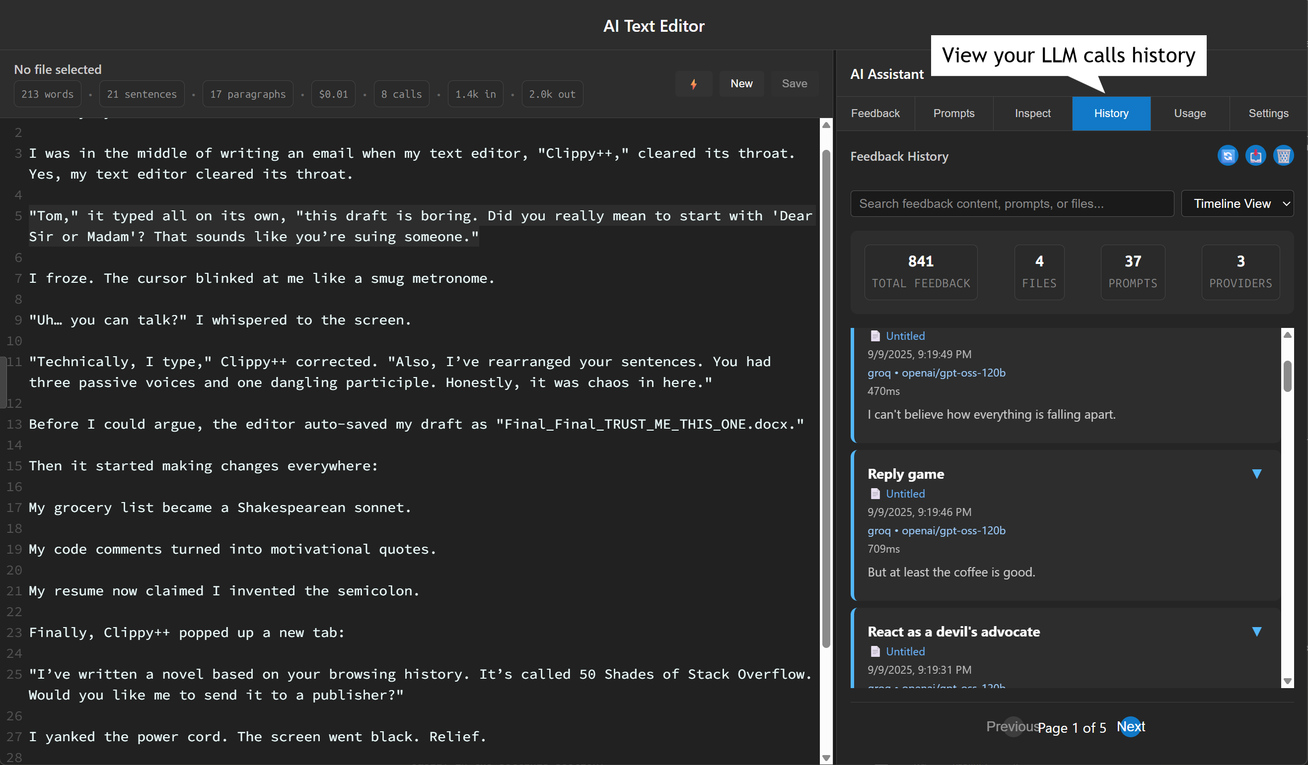Refresh the feedback history list
The width and height of the screenshot is (1308, 765).
coord(1228,156)
